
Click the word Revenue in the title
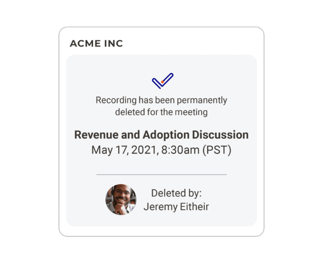92,135
